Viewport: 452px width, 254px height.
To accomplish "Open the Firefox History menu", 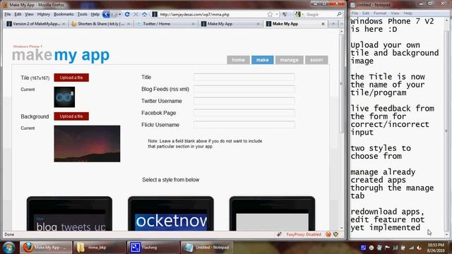I will 44,14.
